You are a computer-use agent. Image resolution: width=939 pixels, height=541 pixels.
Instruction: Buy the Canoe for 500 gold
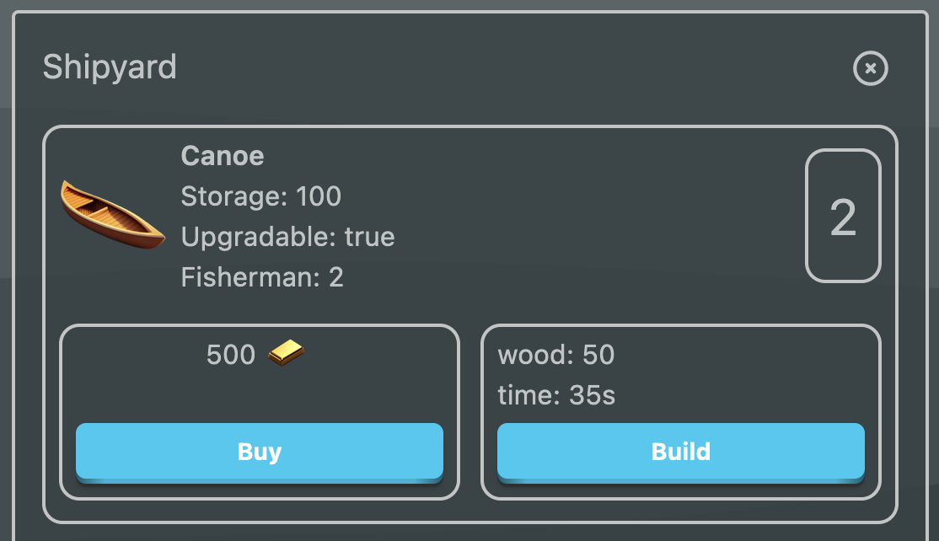pos(260,452)
